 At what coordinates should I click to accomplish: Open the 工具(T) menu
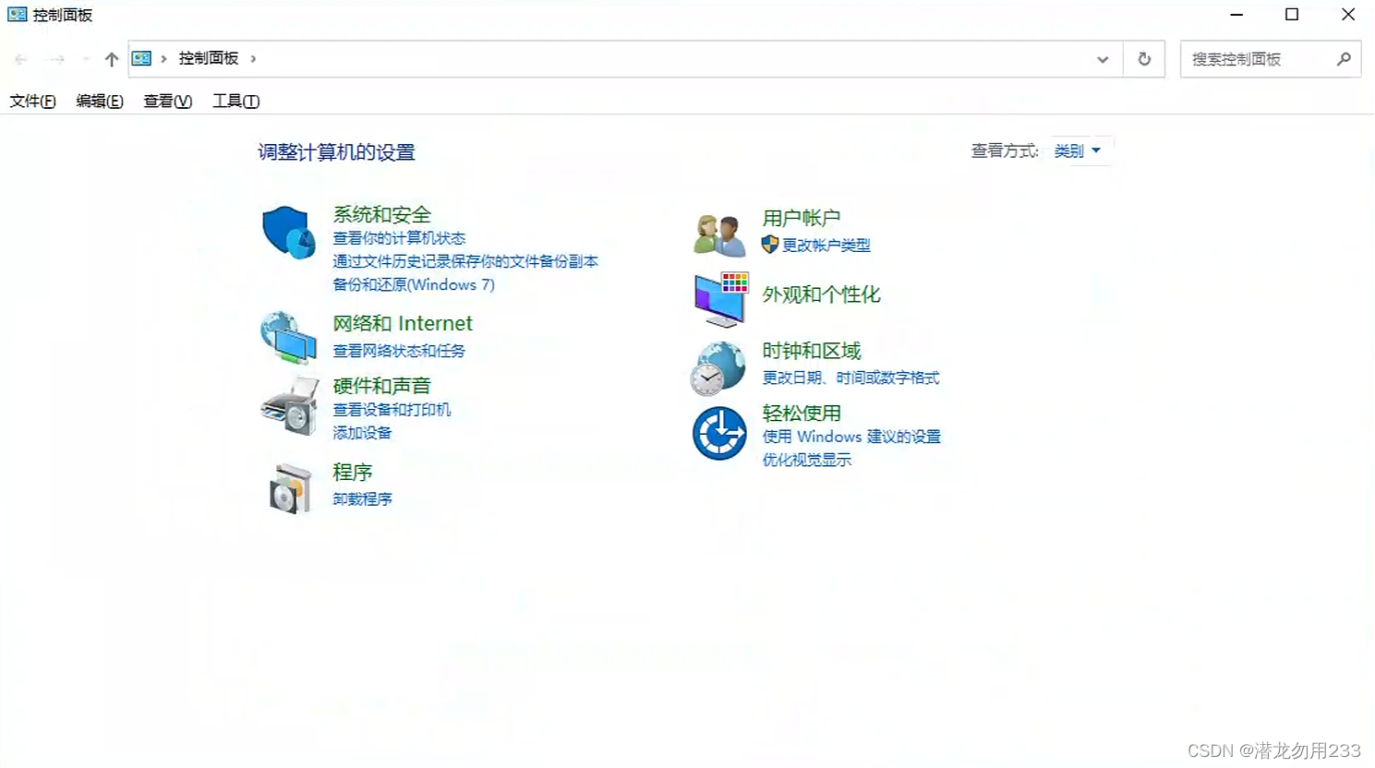coord(235,101)
